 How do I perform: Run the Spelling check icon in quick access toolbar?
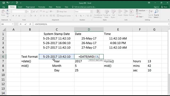pos(17,3)
